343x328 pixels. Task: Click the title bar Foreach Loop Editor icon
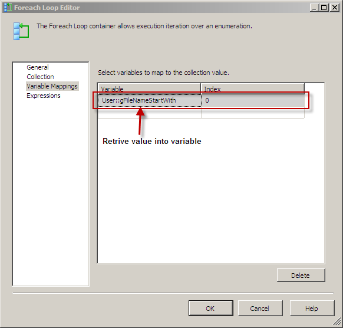[x=8, y=8]
